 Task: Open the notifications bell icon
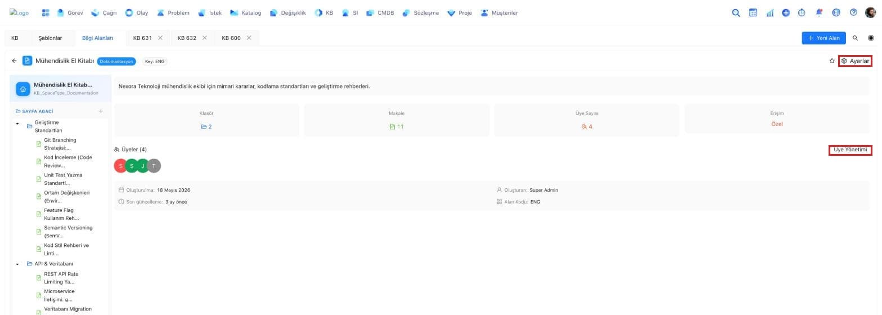(819, 12)
